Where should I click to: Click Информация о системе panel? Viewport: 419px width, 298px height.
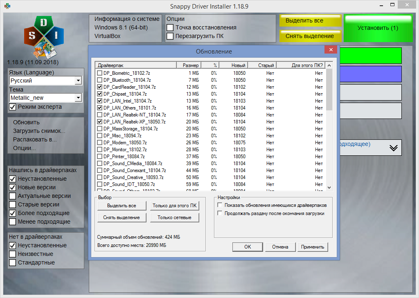[x=125, y=28]
